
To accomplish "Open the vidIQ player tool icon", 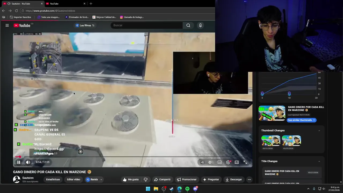I will click(202, 162).
